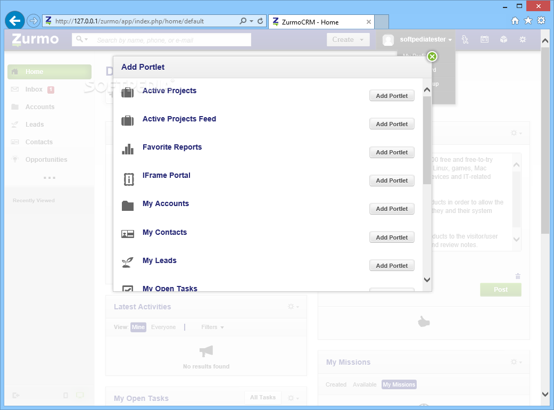Click the My Contacts card icon
Screen dimensions: 554x410
pyautogui.click(x=128, y=234)
